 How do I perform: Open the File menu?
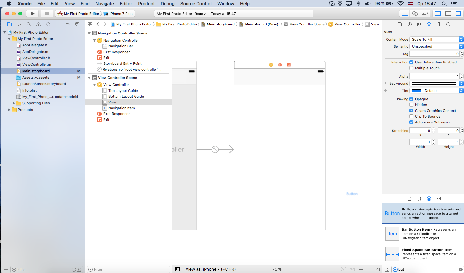[41, 4]
